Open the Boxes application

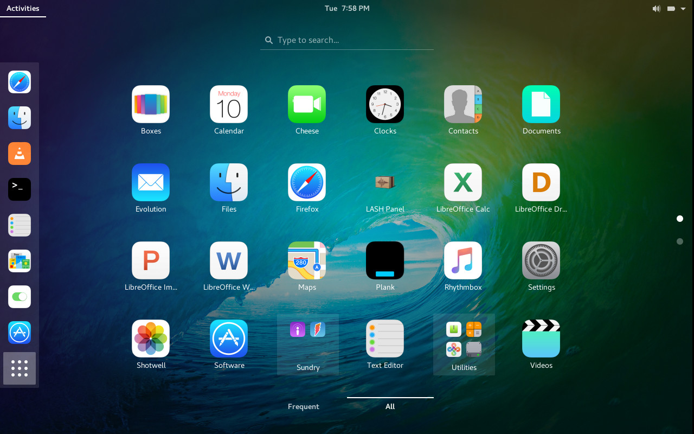tap(151, 104)
